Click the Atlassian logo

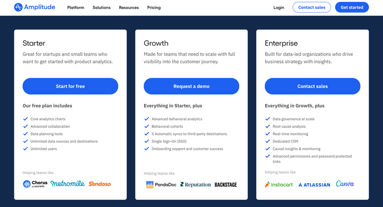point(314,184)
